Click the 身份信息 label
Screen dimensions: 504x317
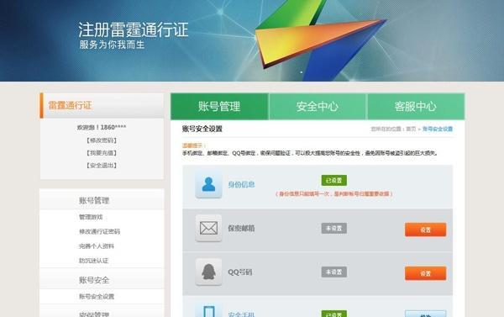241,184
